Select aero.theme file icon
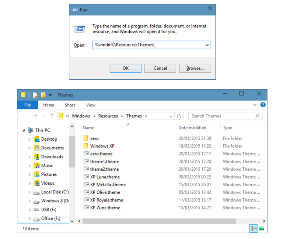287x239 pixels. (86, 153)
